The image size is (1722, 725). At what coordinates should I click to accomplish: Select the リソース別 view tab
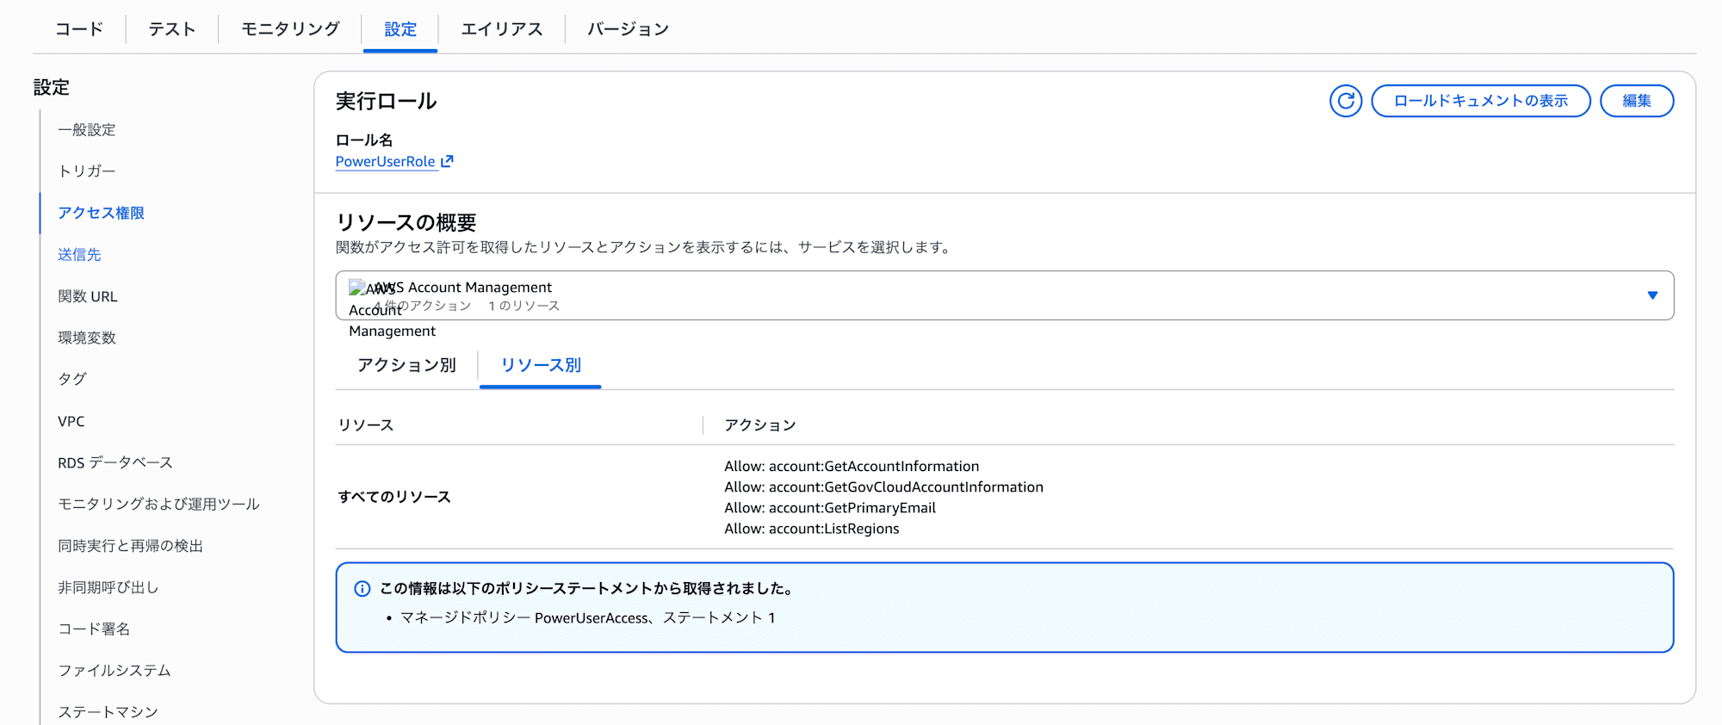click(x=541, y=365)
